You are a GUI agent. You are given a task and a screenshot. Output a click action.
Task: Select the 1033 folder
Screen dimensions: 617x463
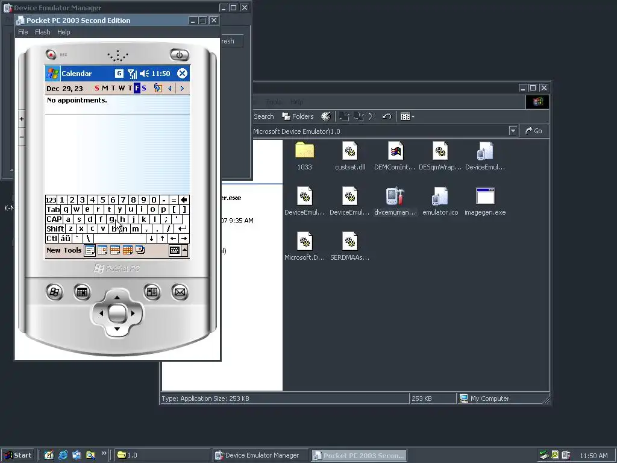tap(304, 156)
